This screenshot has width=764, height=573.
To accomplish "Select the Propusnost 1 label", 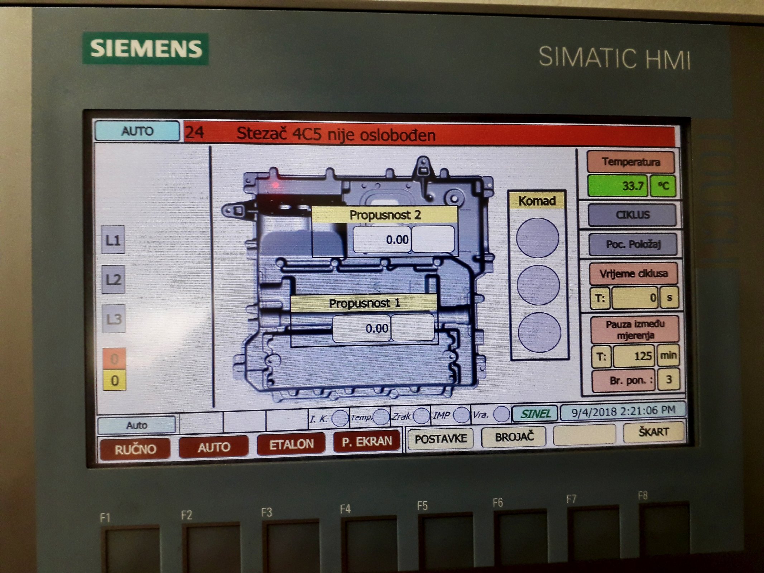I will tap(364, 303).
